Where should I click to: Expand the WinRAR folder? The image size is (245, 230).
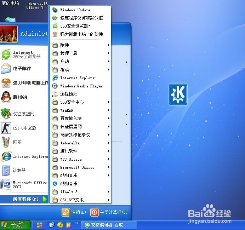80,110
